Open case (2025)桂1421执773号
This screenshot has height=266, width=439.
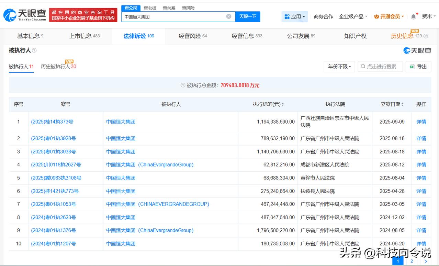(x=55, y=191)
